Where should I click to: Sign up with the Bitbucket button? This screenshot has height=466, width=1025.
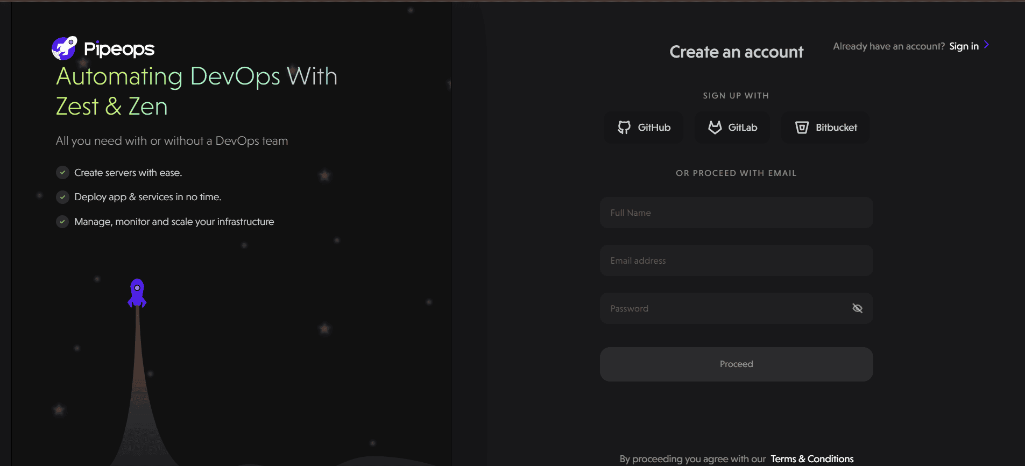point(825,128)
